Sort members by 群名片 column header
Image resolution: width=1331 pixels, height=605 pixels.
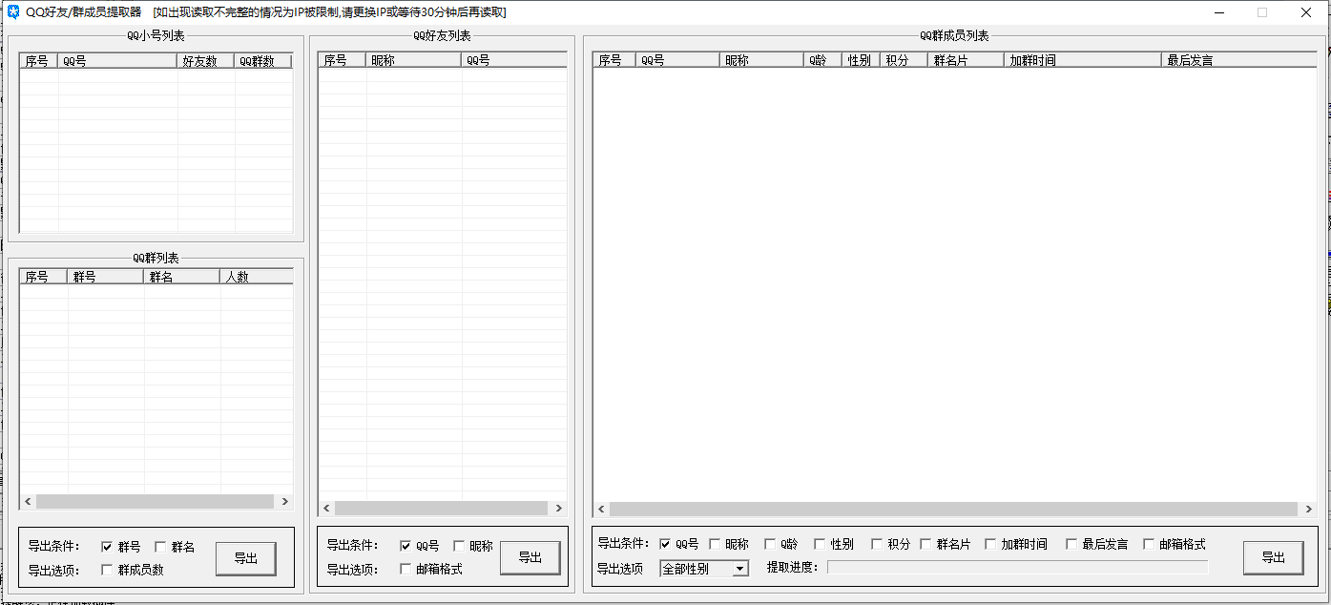tap(966, 60)
